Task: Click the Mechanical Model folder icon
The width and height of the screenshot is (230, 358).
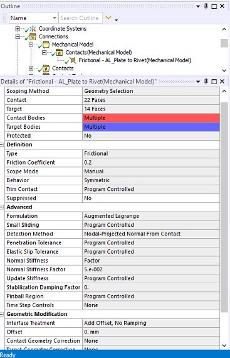Action: 46,45
